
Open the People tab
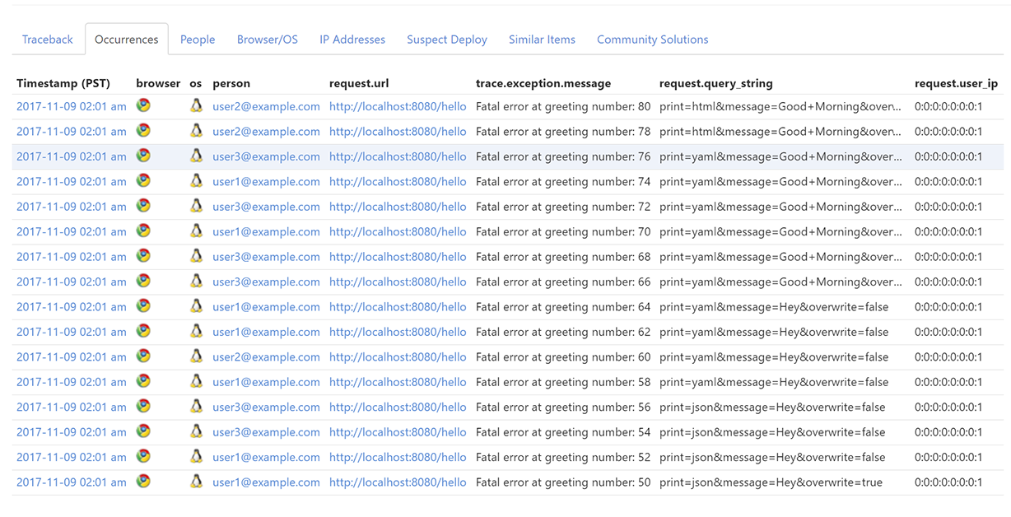point(198,39)
